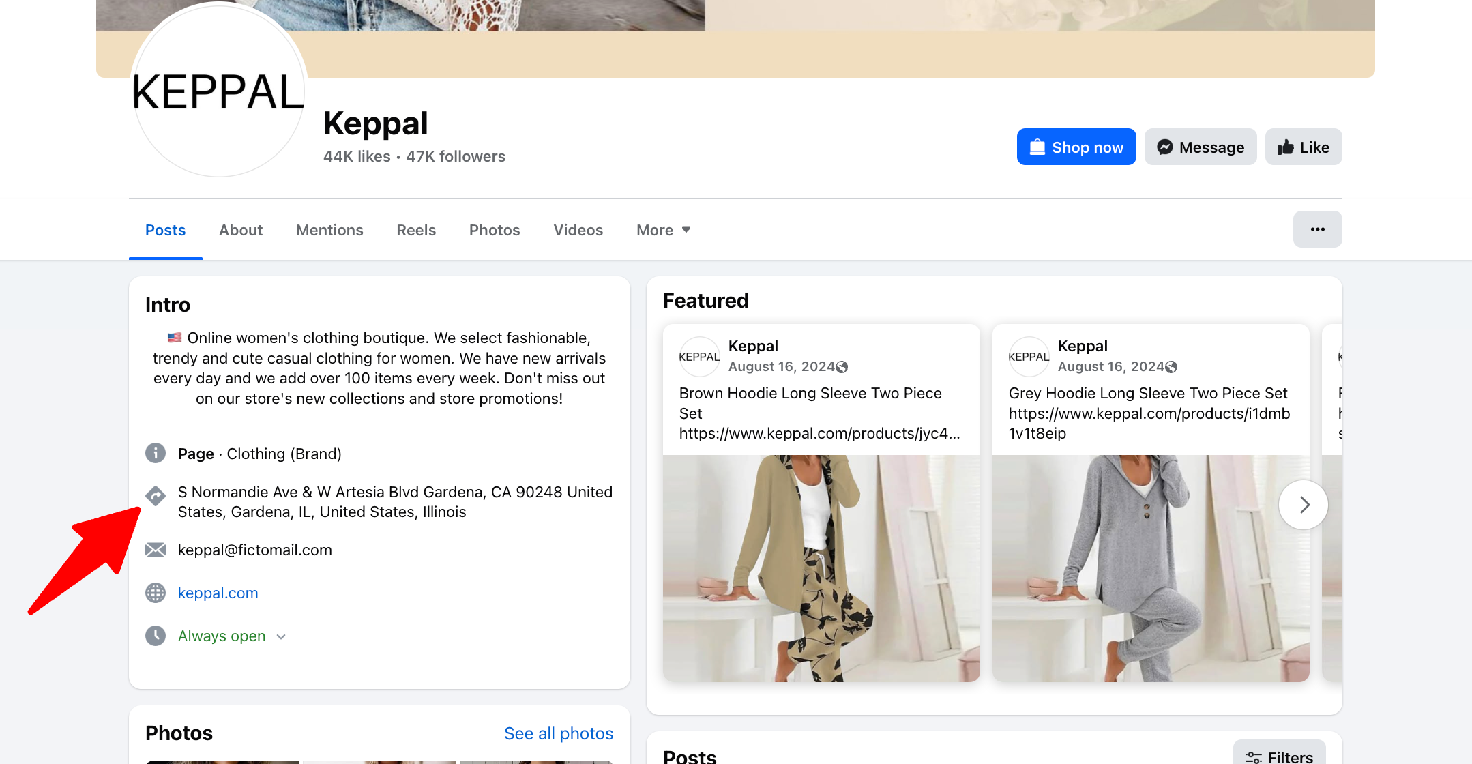The width and height of the screenshot is (1472, 764).
Task: Click the address directions icon
Action: pos(156,496)
